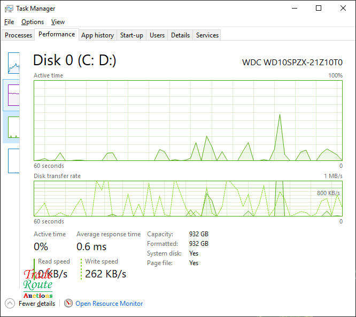
Task: Switch to the Users tab
Action: click(157, 35)
